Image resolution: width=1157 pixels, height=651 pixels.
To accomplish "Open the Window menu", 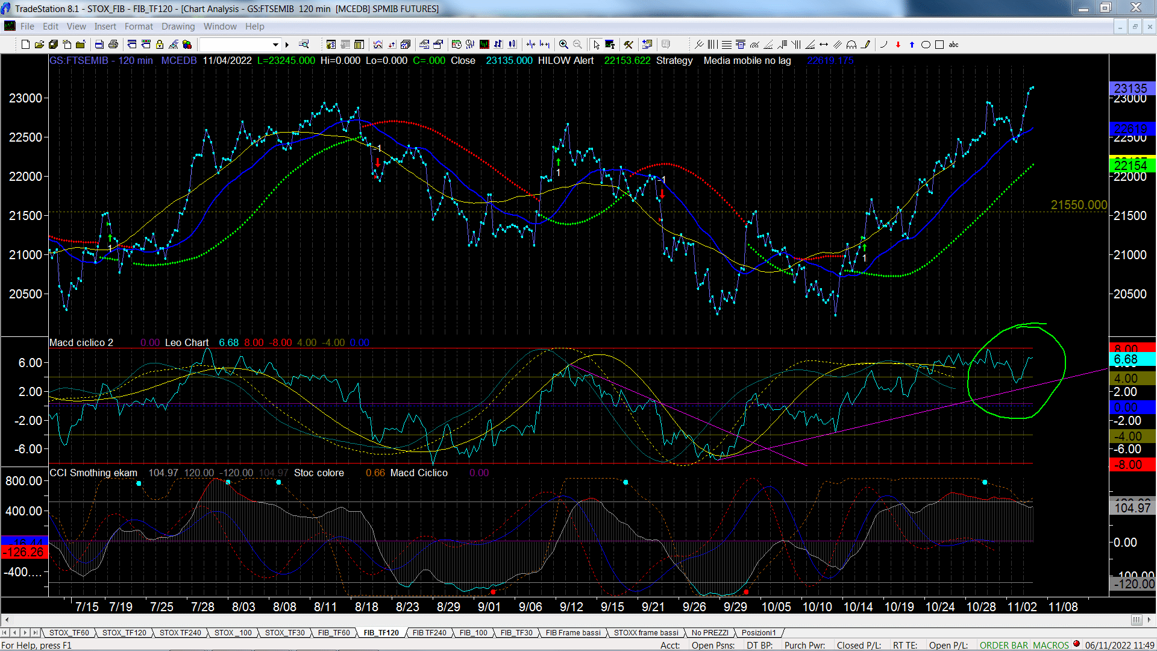I will pyautogui.click(x=220, y=27).
